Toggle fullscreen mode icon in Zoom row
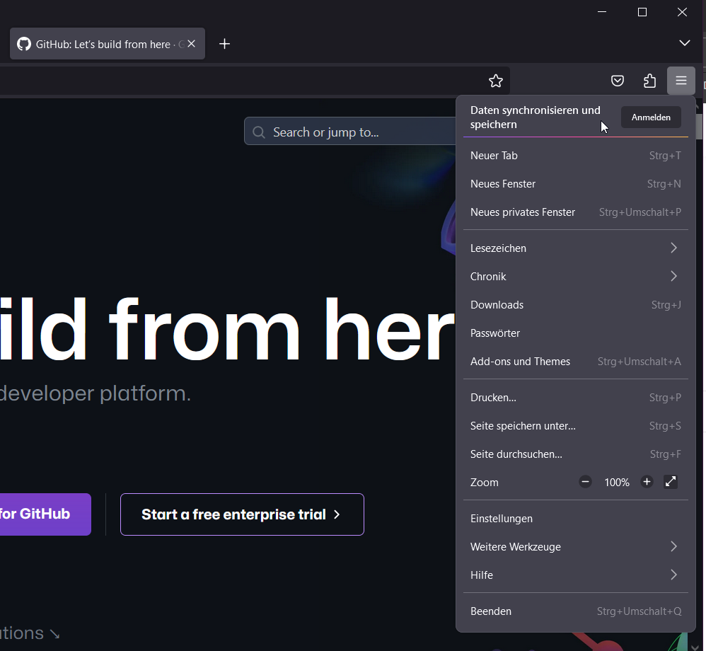706x651 pixels. tap(671, 482)
